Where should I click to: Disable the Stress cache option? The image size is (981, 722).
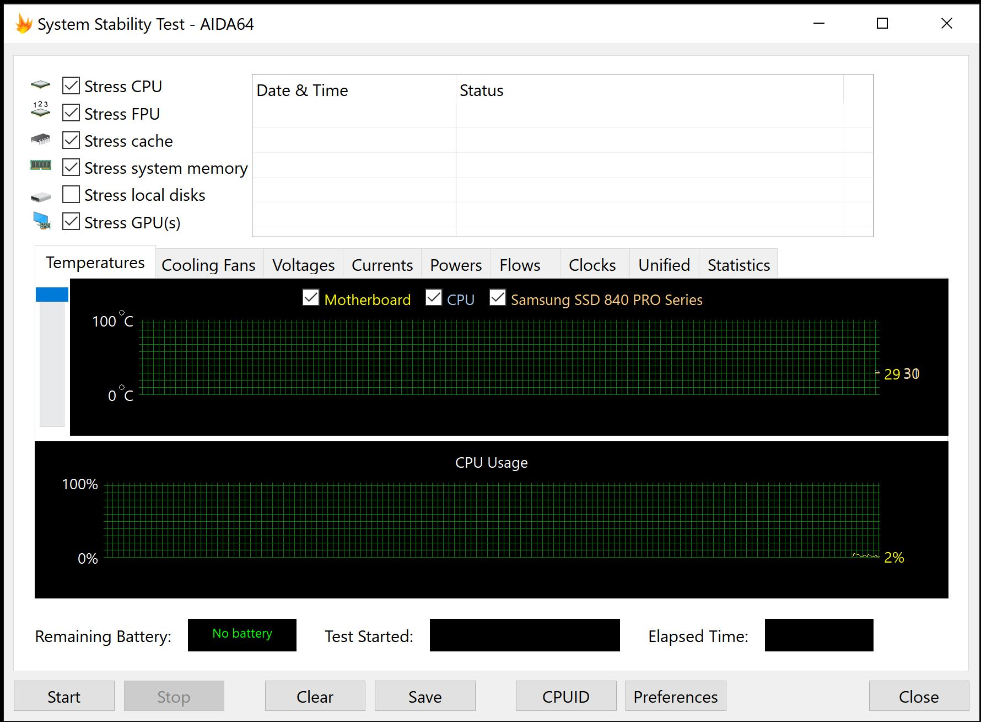click(71, 140)
